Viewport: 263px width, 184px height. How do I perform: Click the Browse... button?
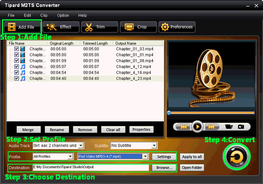pyautogui.click(x=164, y=167)
